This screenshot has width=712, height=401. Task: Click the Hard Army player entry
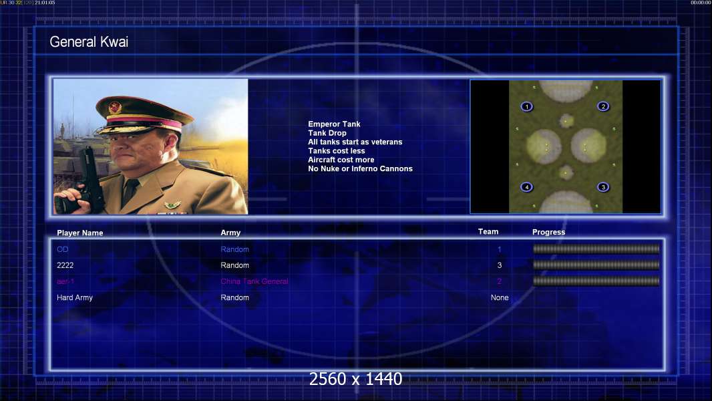click(74, 297)
